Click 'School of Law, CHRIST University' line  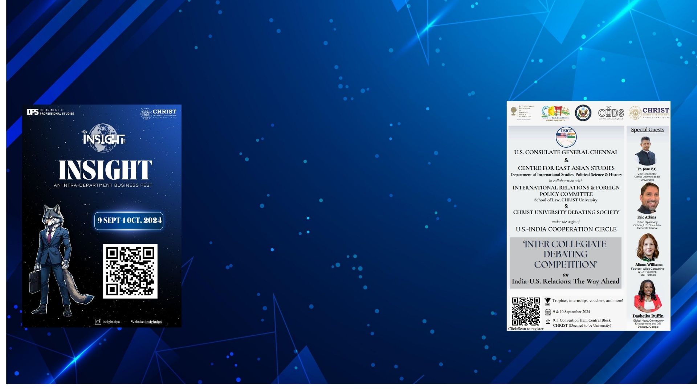tap(566, 200)
